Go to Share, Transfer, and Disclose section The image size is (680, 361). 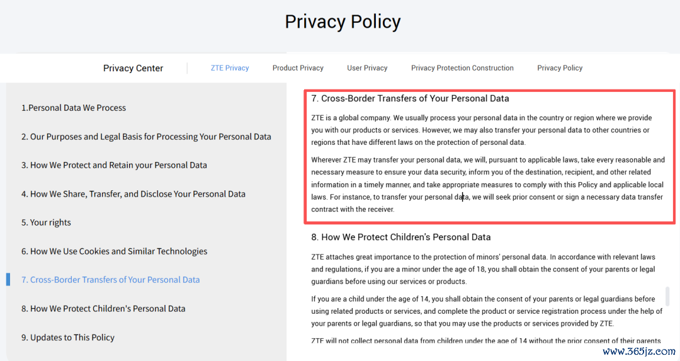coord(133,194)
